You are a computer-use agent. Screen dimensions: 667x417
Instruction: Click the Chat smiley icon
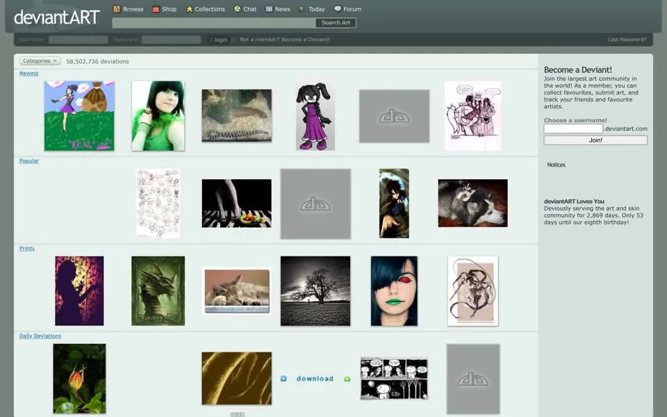tap(238, 9)
